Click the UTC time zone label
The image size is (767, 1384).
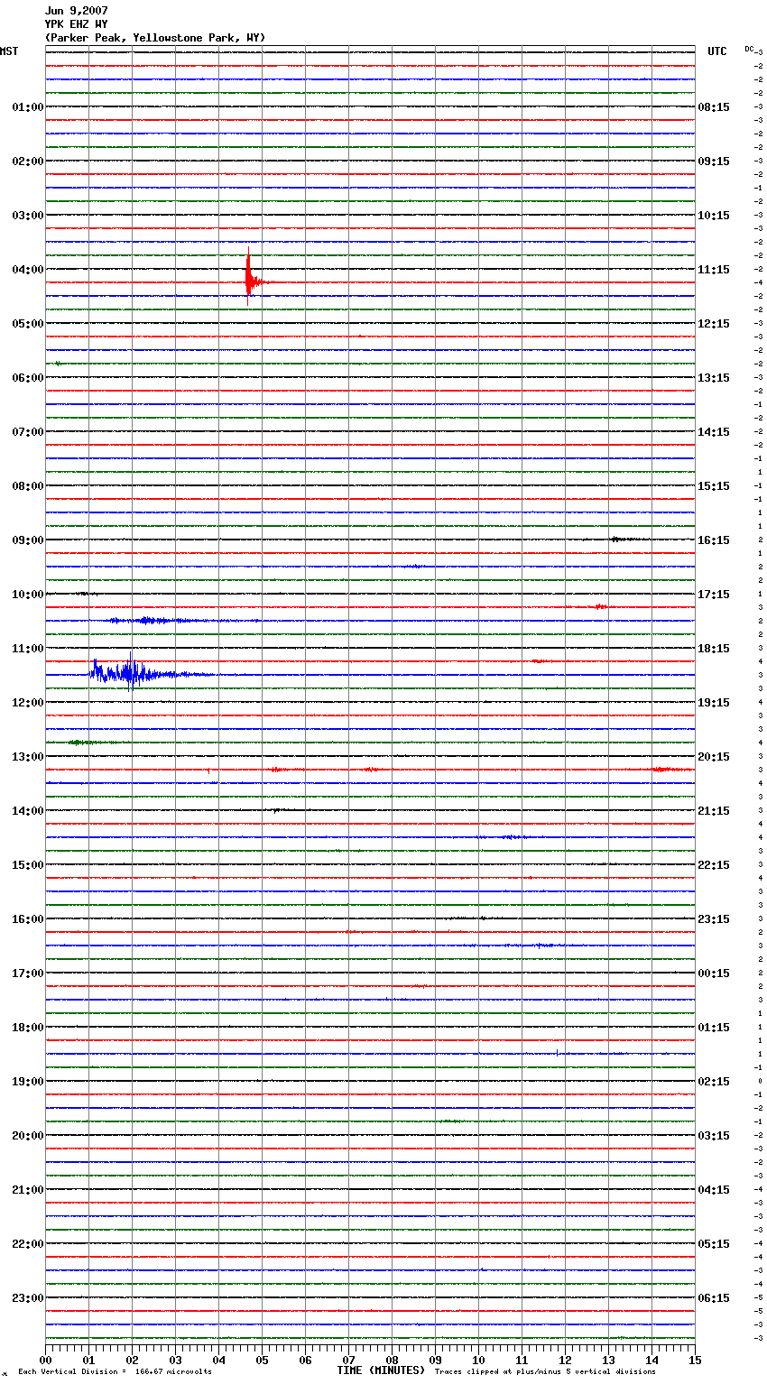(716, 51)
